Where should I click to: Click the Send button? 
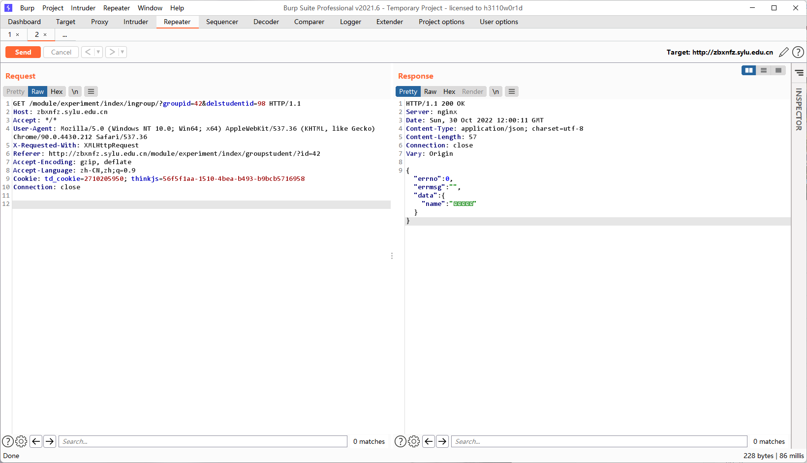23,52
